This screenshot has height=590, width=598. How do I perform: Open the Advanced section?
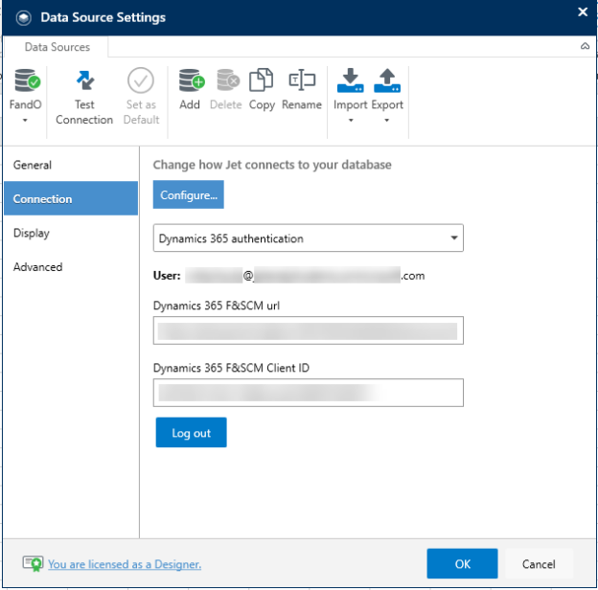tap(71, 267)
